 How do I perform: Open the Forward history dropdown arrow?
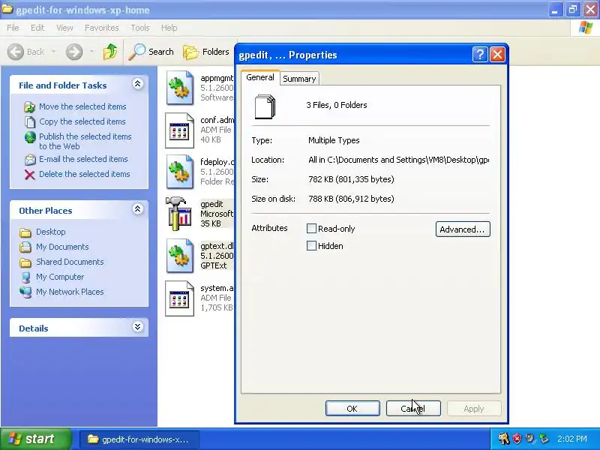[91, 52]
